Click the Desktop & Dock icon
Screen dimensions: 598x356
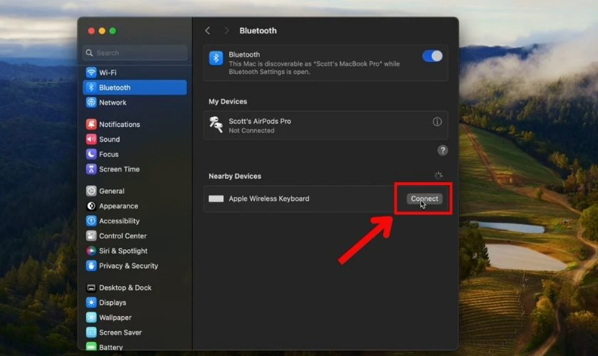point(91,288)
